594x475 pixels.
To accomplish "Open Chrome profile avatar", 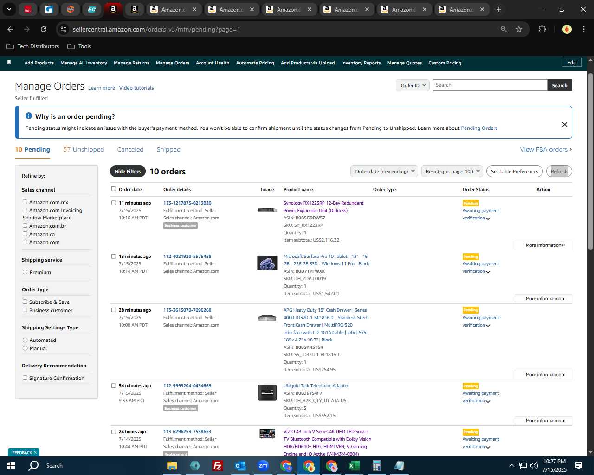I will pos(567,29).
